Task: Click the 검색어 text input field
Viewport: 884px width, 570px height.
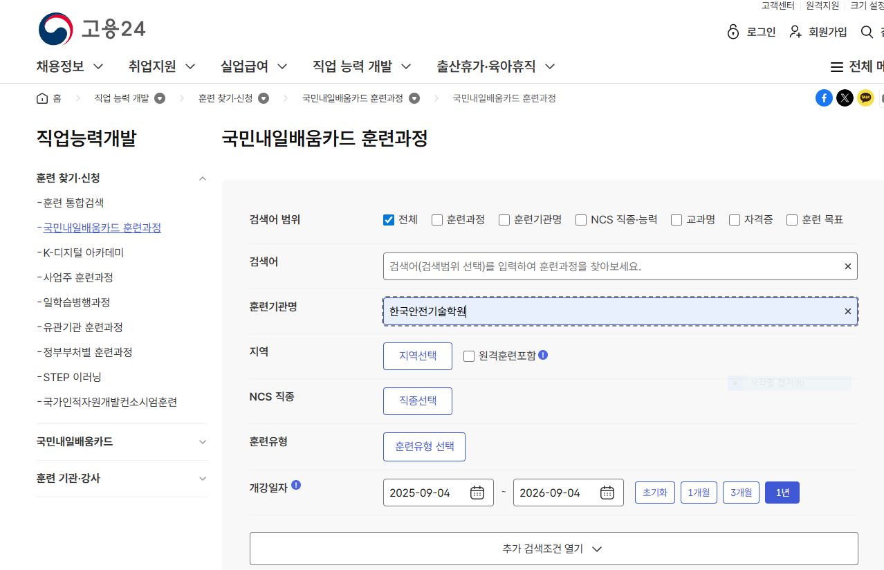Action: pos(609,266)
